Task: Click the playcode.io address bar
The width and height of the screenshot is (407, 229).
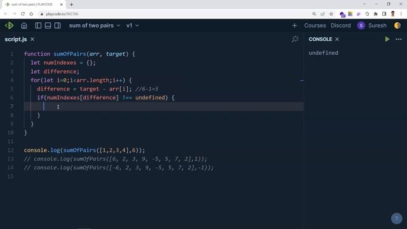Action: (x=174, y=14)
